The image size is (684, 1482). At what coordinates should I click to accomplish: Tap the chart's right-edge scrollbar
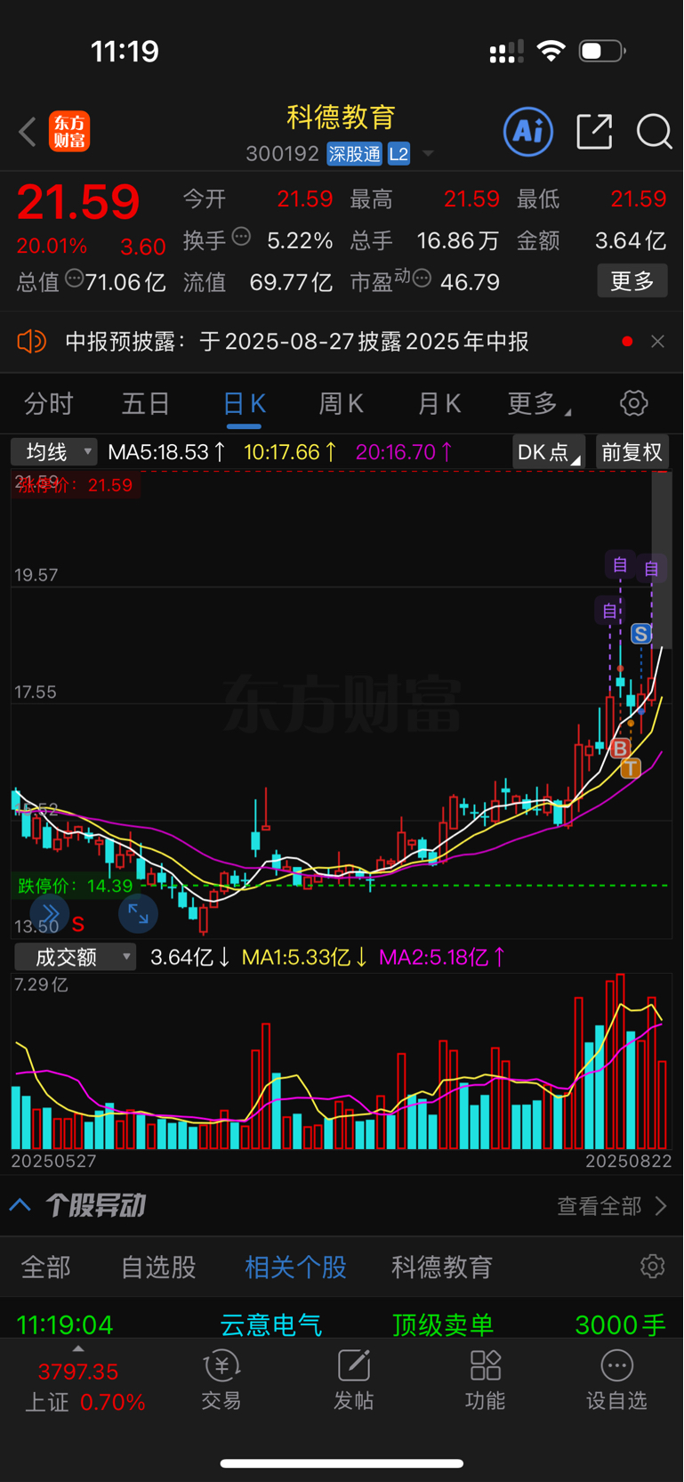(661, 559)
